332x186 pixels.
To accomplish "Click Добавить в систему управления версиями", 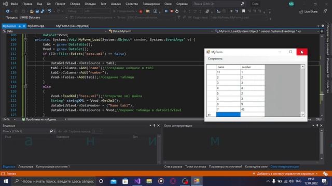I will click(286, 174).
